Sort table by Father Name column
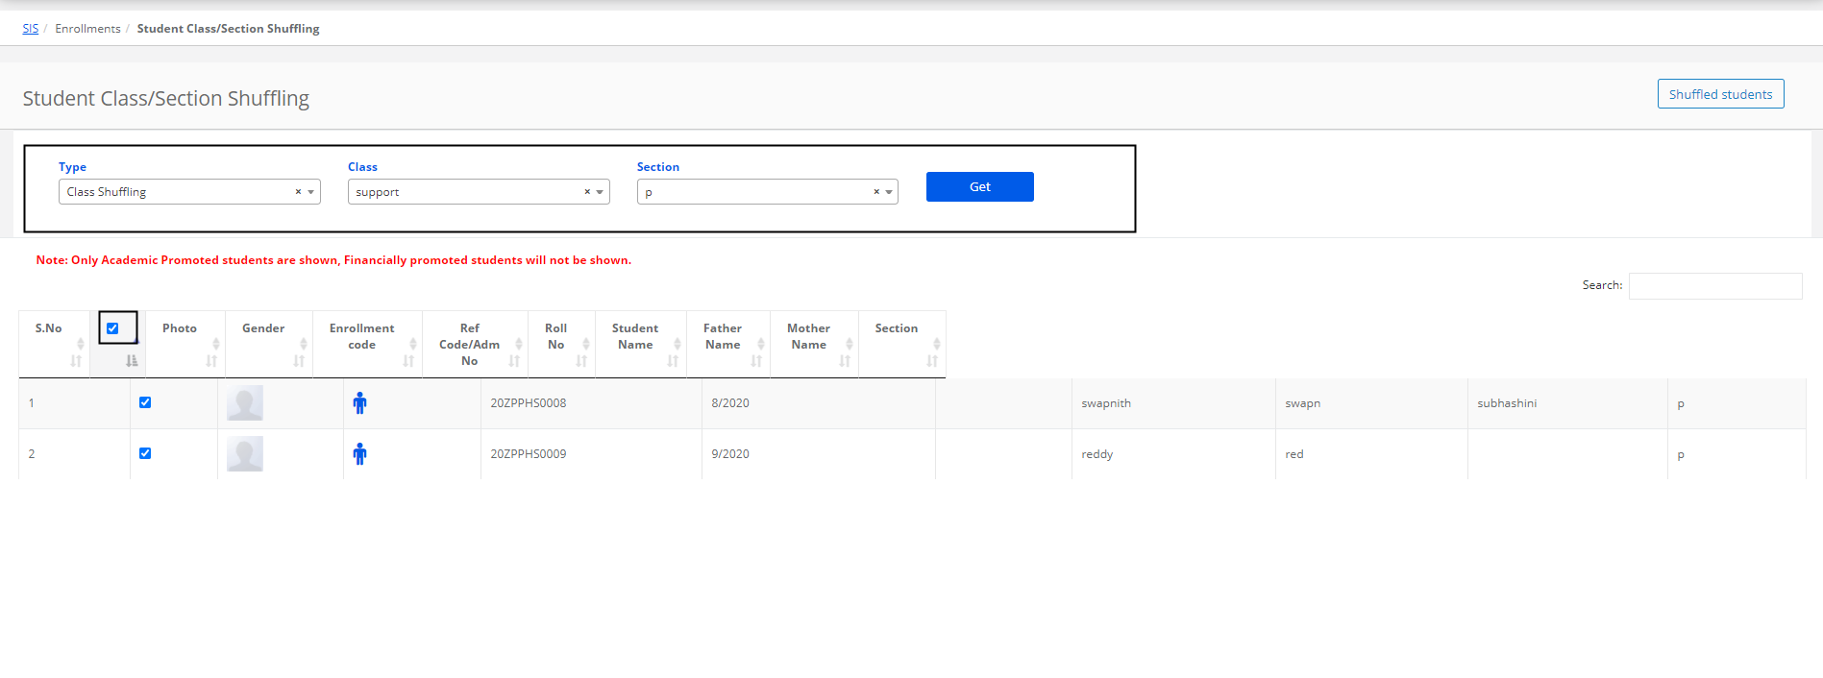This screenshot has width=1823, height=678. (728, 344)
